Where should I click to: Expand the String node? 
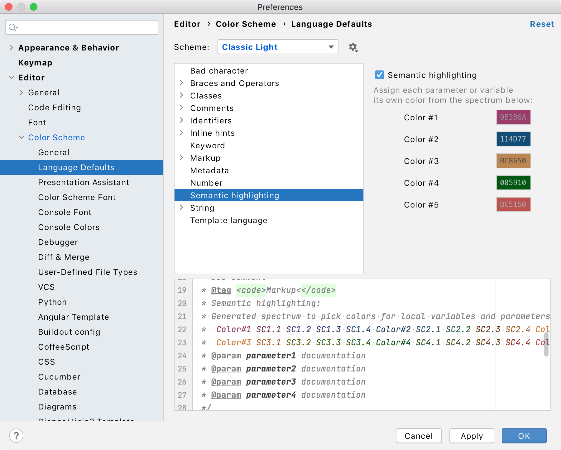pyautogui.click(x=182, y=208)
